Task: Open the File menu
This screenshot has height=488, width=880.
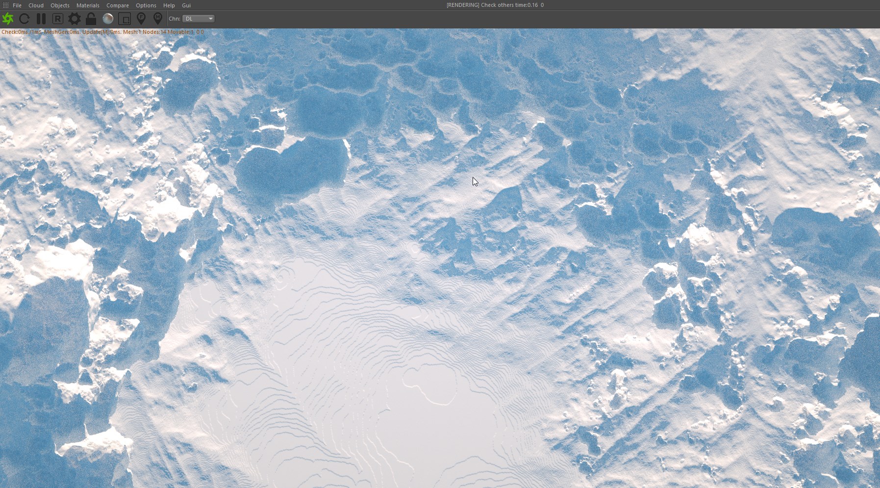Action: point(17,5)
